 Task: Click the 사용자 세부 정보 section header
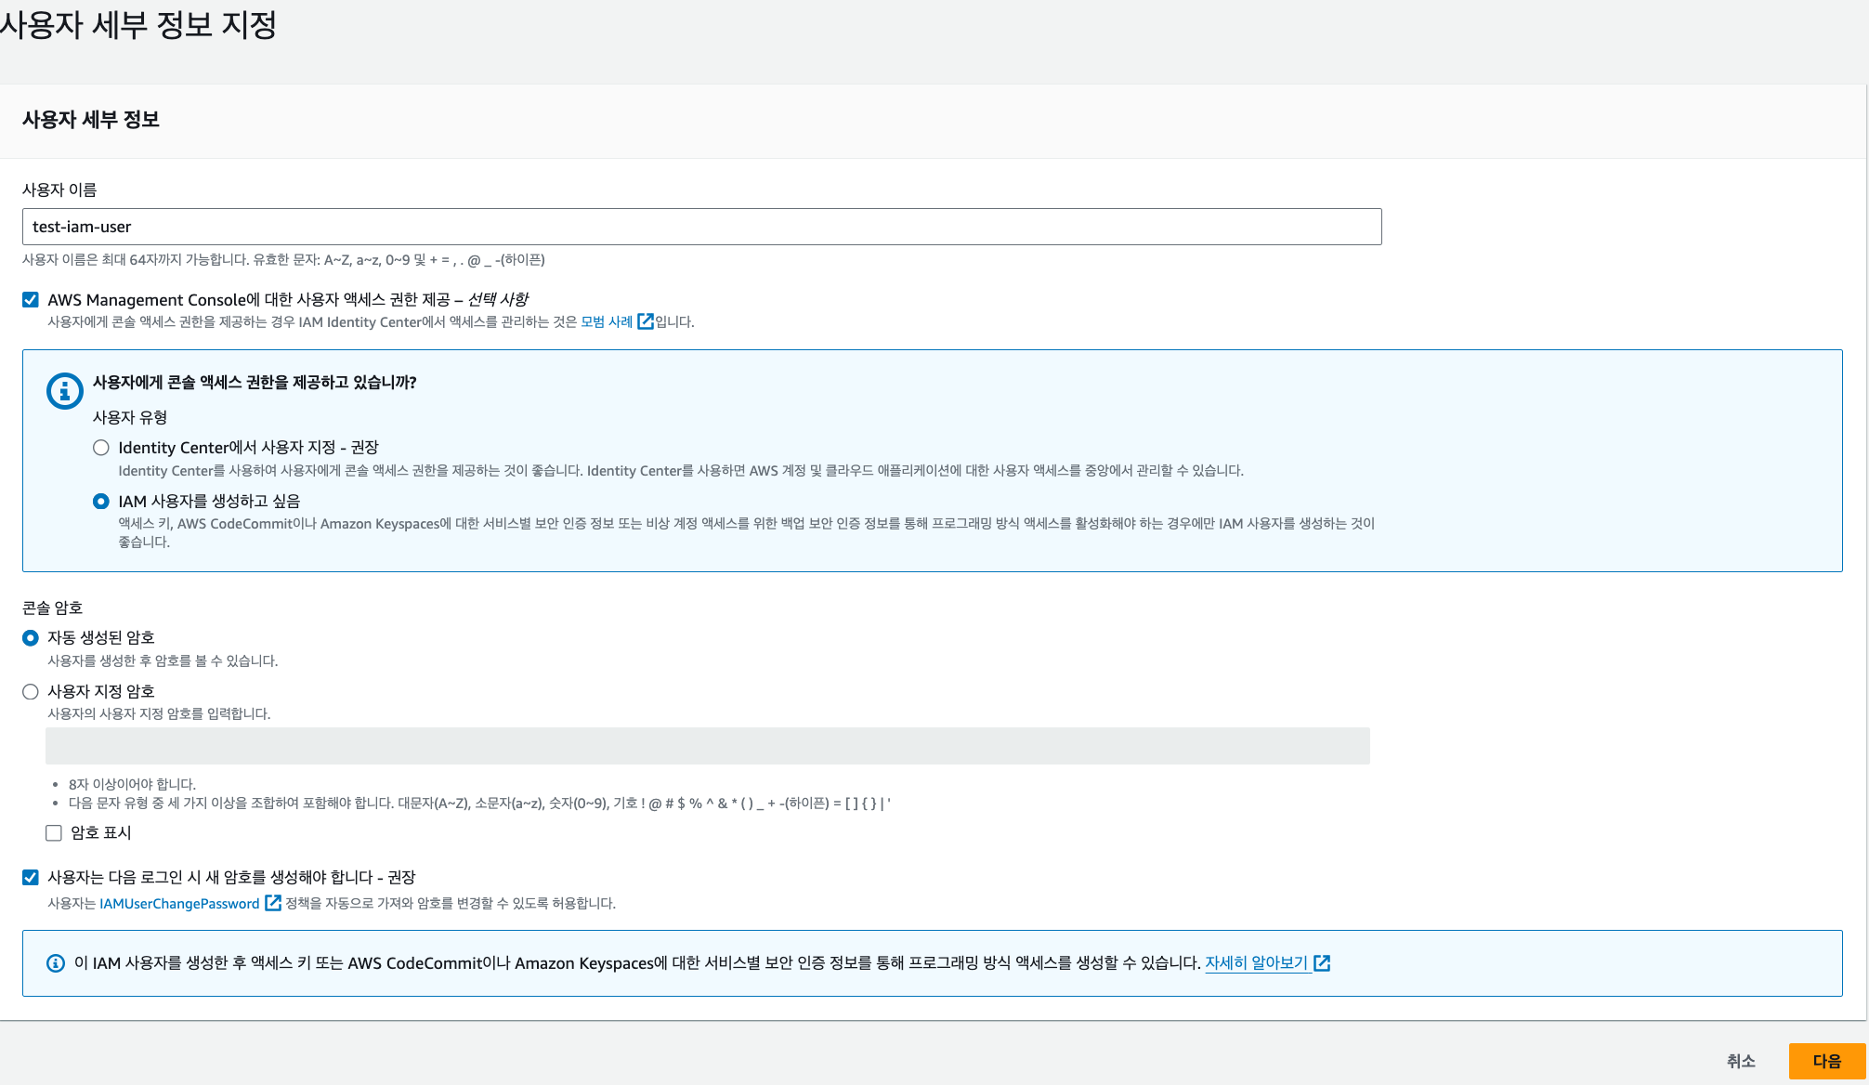click(91, 120)
